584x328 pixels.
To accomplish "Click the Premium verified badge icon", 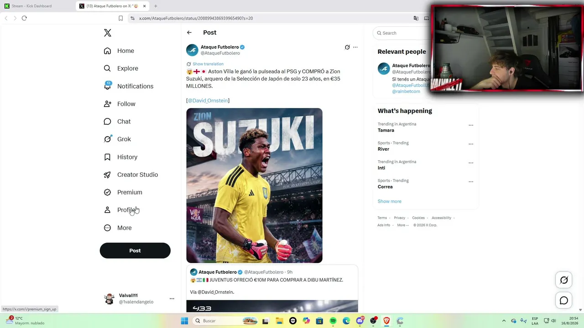I will click(107, 192).
